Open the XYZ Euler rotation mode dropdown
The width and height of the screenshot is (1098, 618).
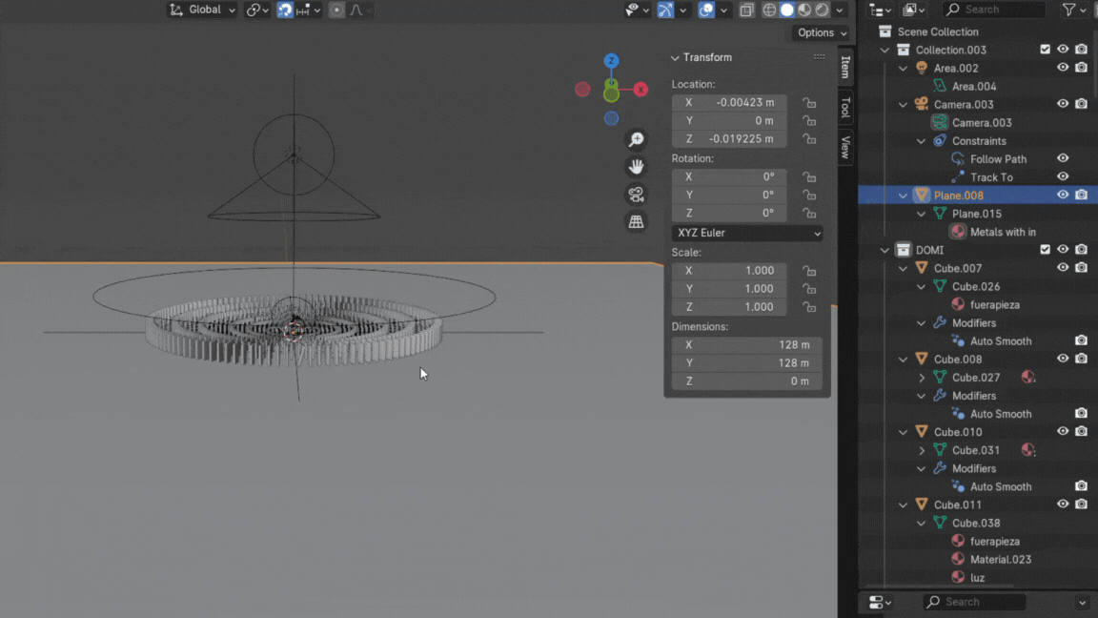tap(747, 233)
